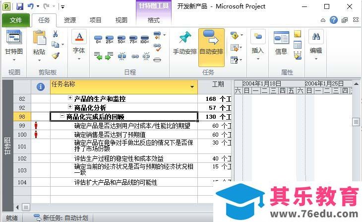
Task: Click the Respect links icon with checkmark
Action: pos(158,47)
